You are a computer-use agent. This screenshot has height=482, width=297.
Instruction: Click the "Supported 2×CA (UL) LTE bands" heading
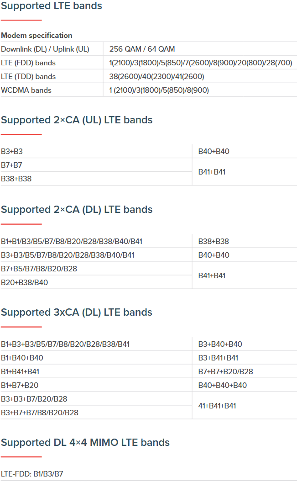click(x=77, y=120)
